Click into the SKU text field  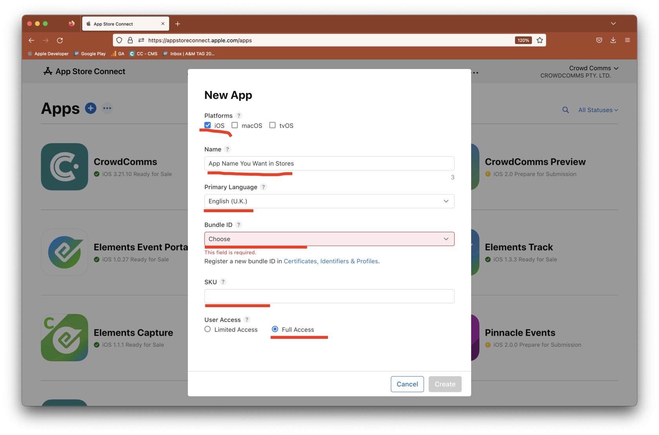coord(329,296)
